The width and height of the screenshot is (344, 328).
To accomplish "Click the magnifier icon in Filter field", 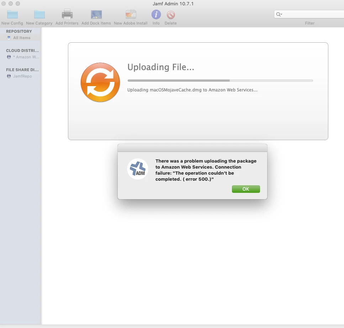I will (x=279, y=15).
